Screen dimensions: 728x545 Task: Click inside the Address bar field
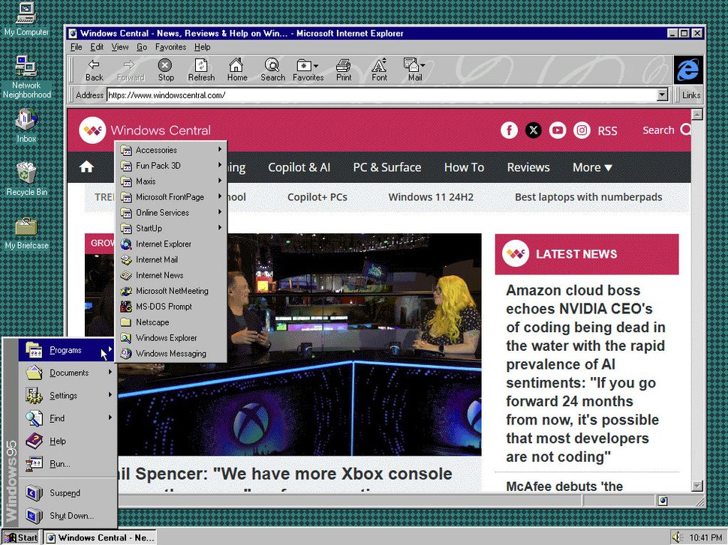click(300, 94)
